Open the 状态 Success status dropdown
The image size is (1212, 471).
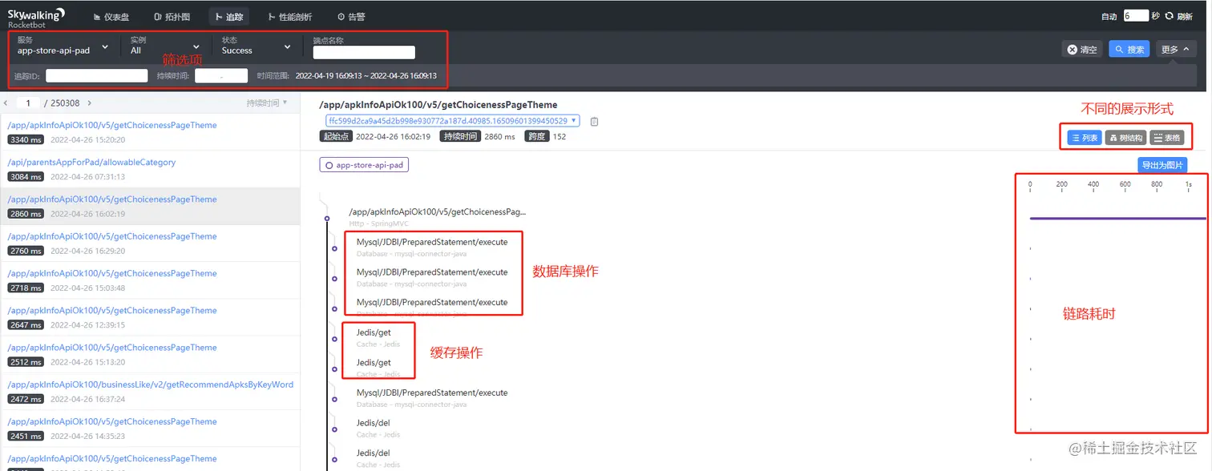click(257, 46)
